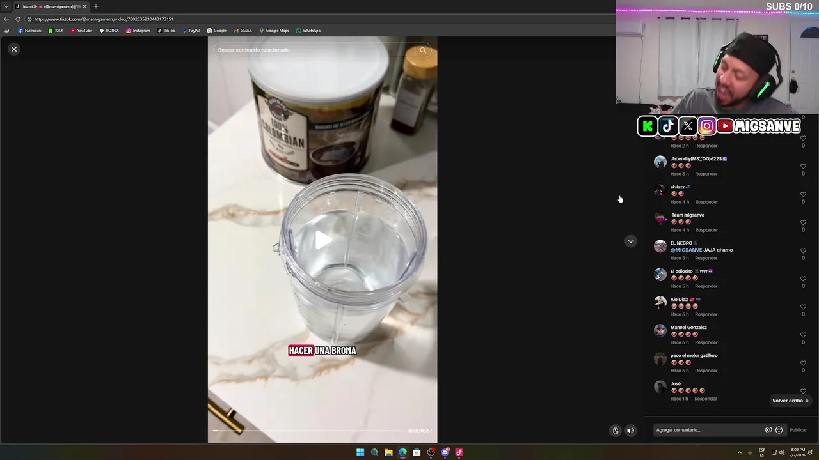Click the Edge browser taskbar icon
Viewport: 819px width, 460px height.
pyautogui.click(x=402, y=452)
